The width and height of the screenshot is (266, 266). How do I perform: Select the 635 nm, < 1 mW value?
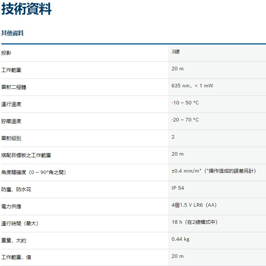(x=192, y=86)
